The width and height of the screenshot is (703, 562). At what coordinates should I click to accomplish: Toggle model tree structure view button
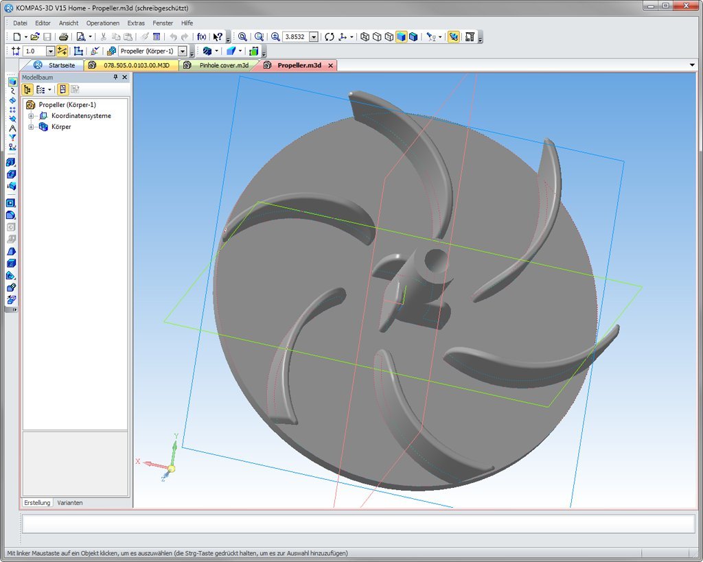27,90
